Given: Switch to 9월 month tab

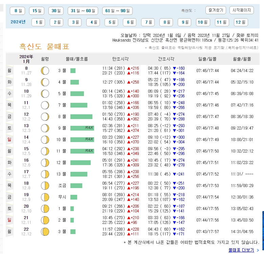Looking at the screenshot, I should tap(184, 22).
